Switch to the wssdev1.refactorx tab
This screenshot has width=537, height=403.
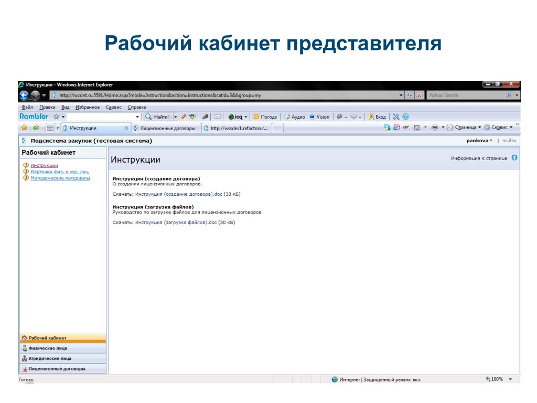click(237, 128)
